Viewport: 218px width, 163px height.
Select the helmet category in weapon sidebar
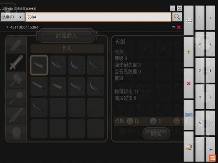16,133
